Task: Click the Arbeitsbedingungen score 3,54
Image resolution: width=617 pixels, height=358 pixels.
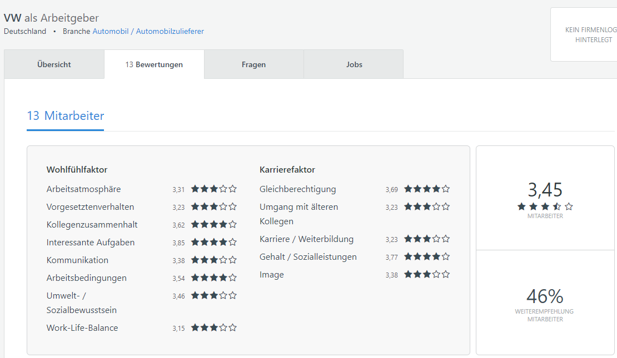Action: click(x=178, y=279)
